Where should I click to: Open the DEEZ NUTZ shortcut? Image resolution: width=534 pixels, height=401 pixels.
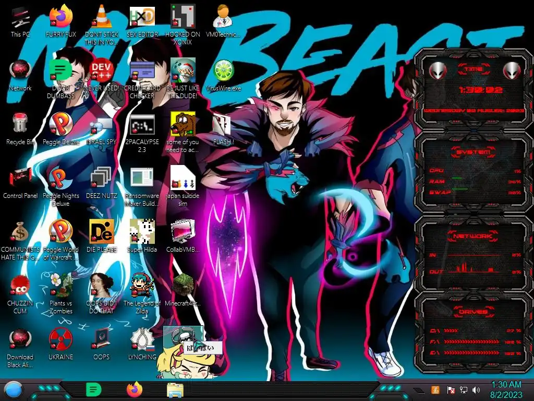102,183
